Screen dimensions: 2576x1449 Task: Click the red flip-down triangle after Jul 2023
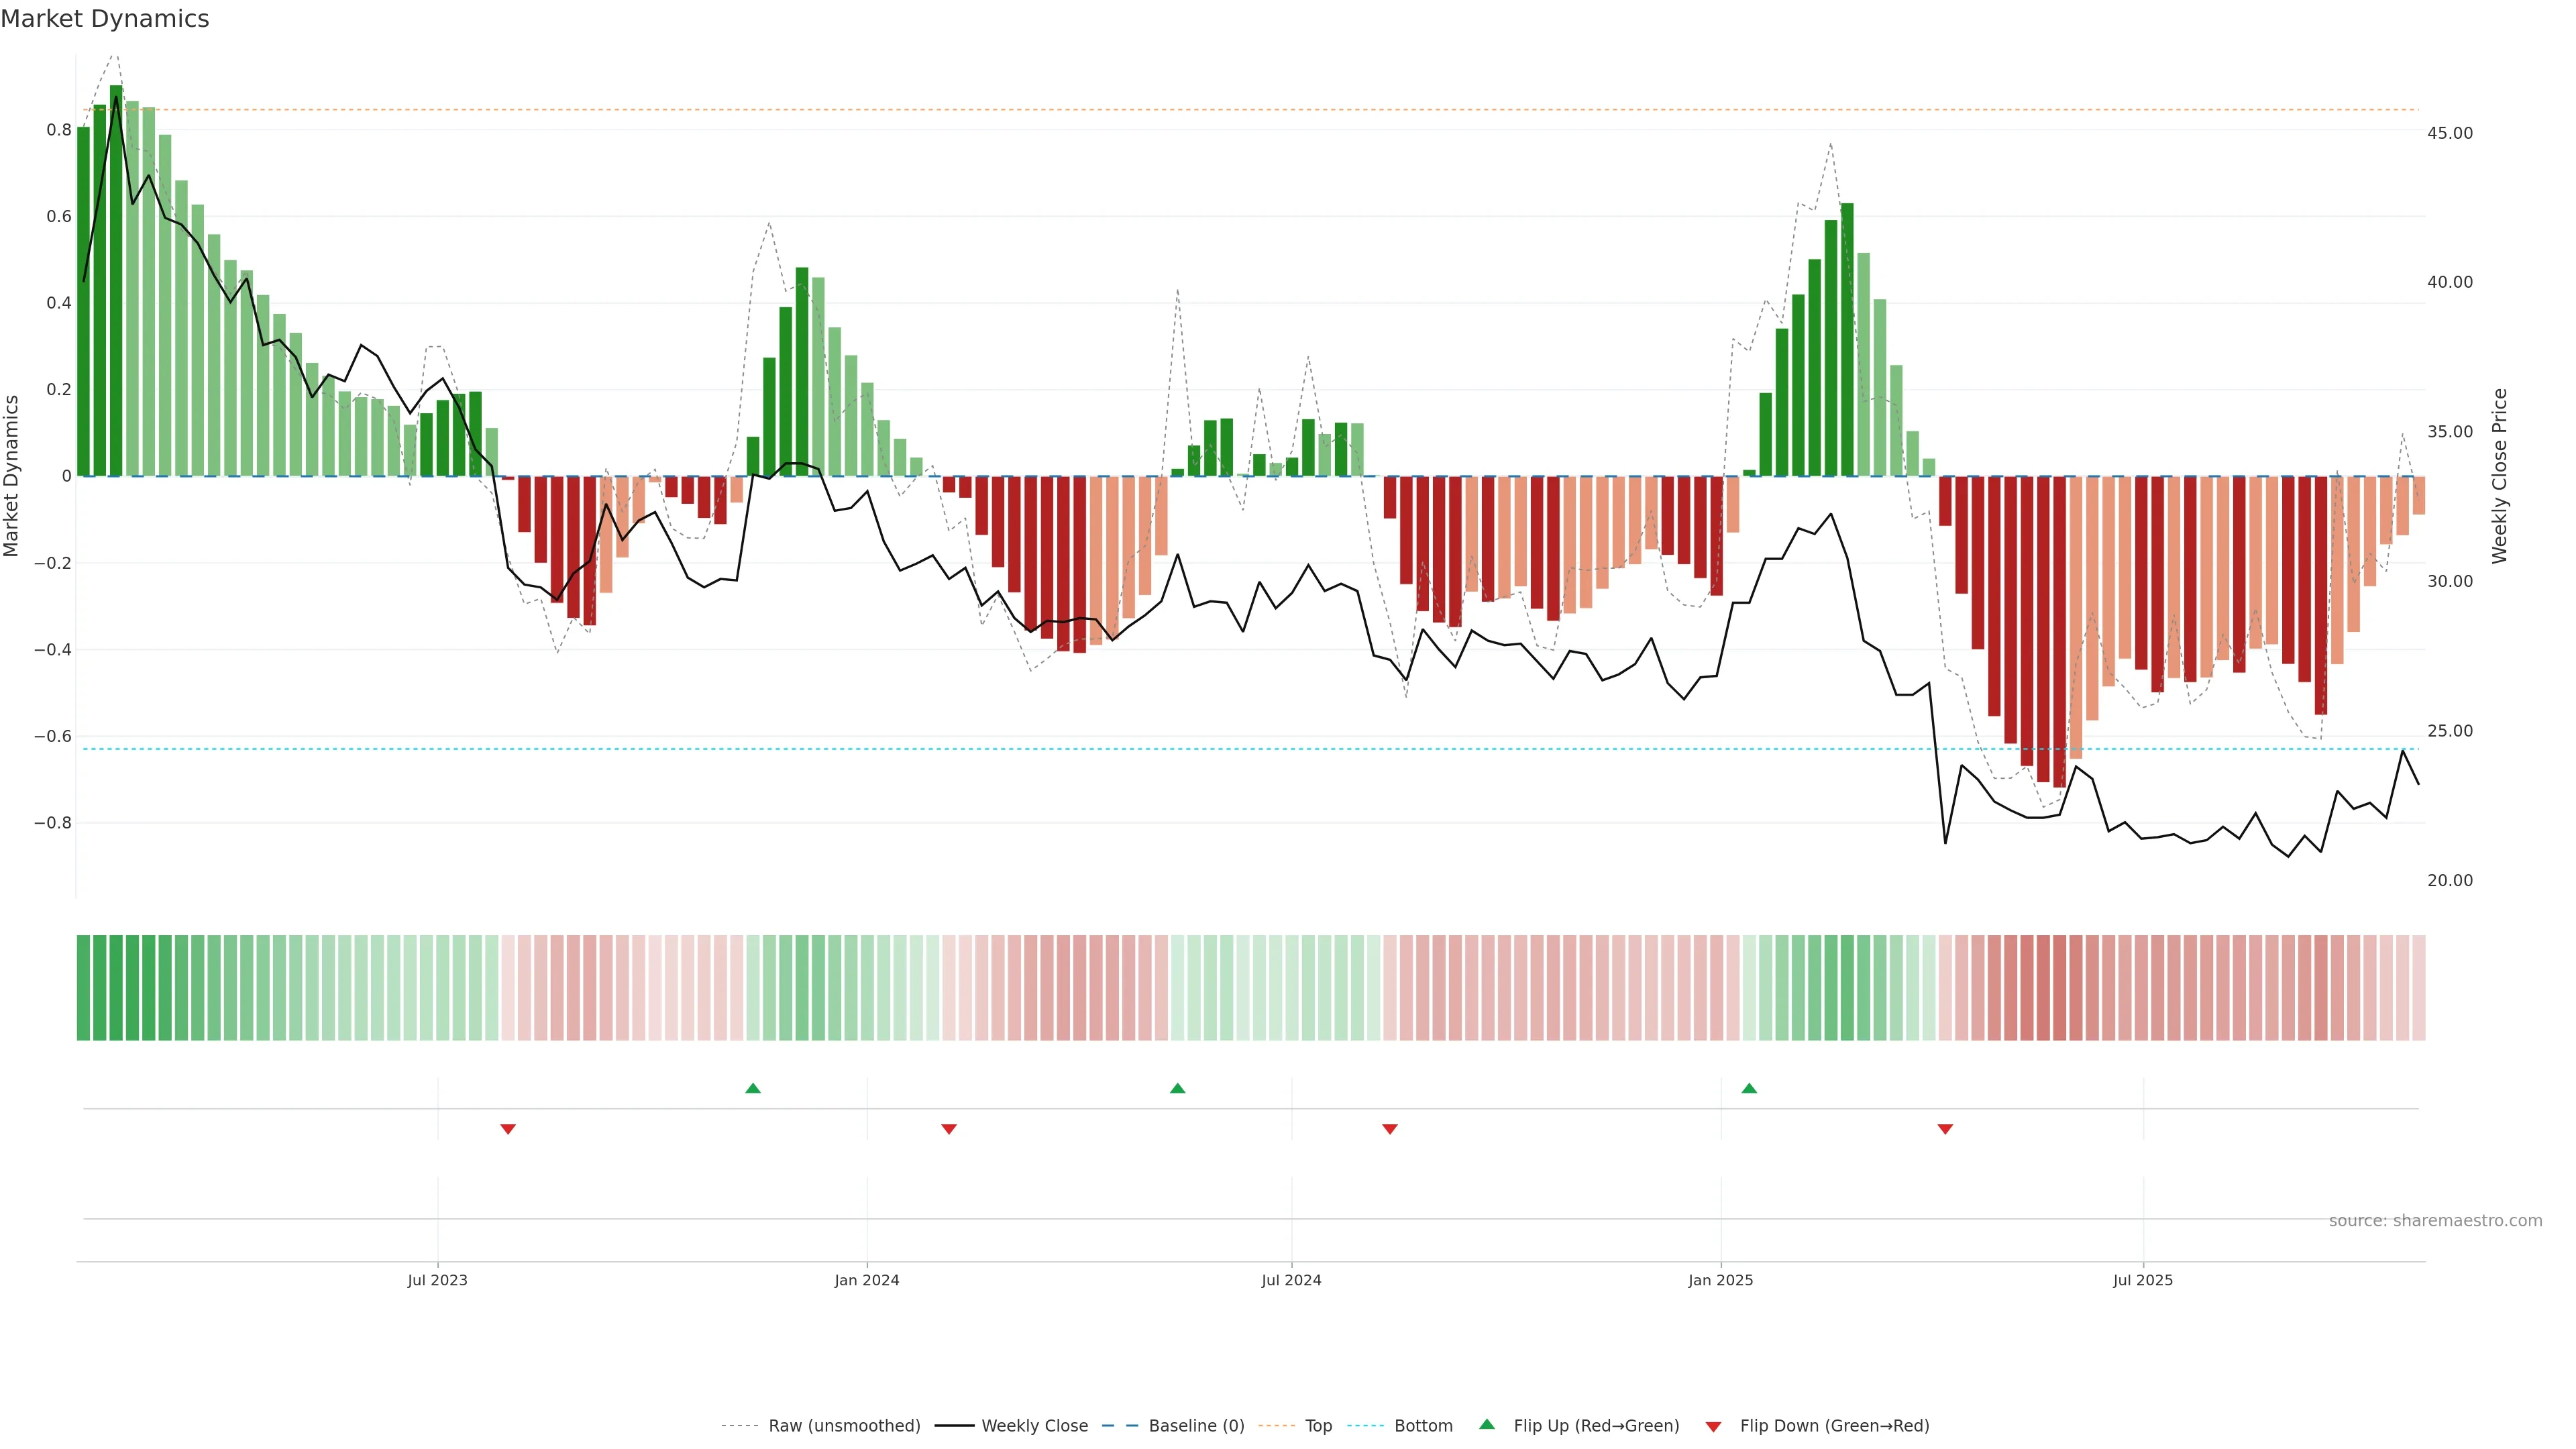pos(508,1129)
